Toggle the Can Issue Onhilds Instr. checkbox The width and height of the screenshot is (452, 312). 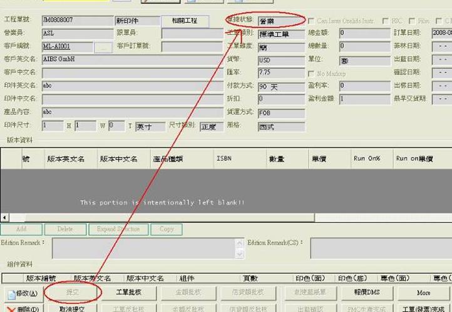[312, 21]
